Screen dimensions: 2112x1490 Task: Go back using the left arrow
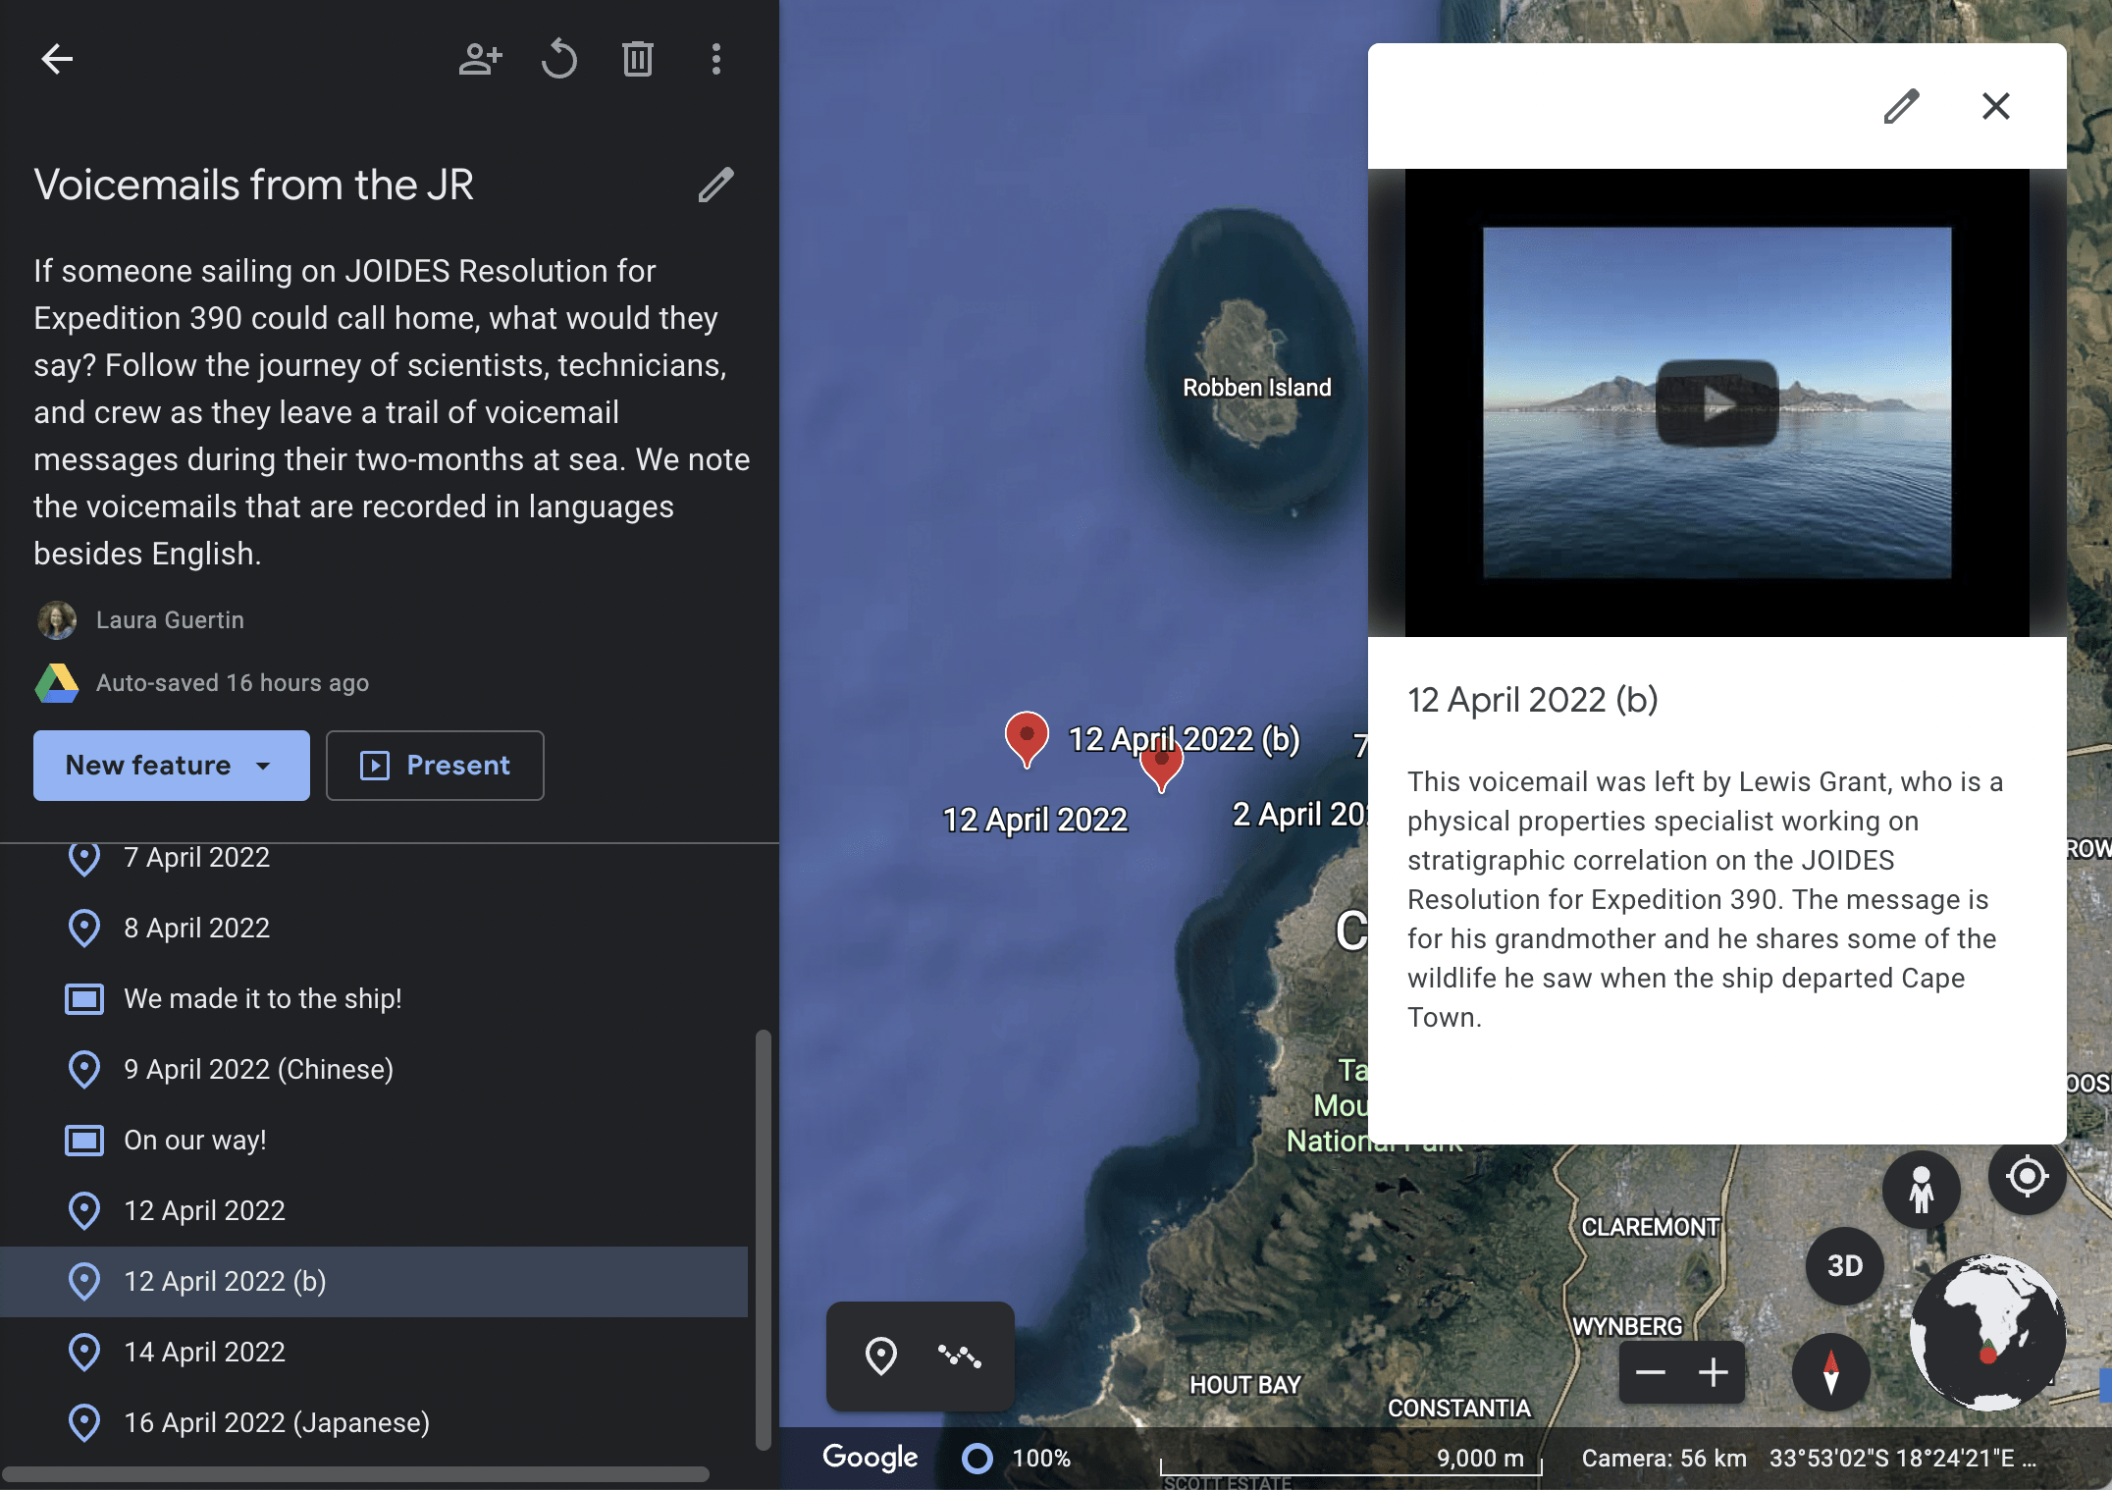[x=57, y=59]
